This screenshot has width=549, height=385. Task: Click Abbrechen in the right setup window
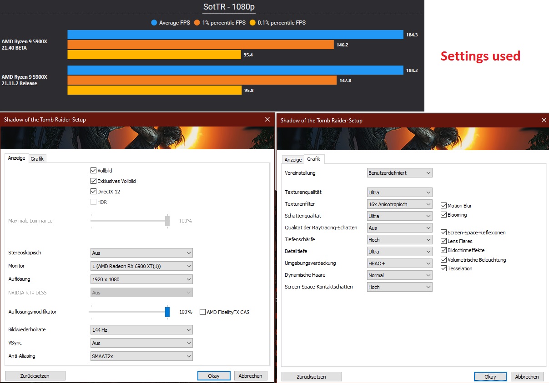click(x=527, y=377)
